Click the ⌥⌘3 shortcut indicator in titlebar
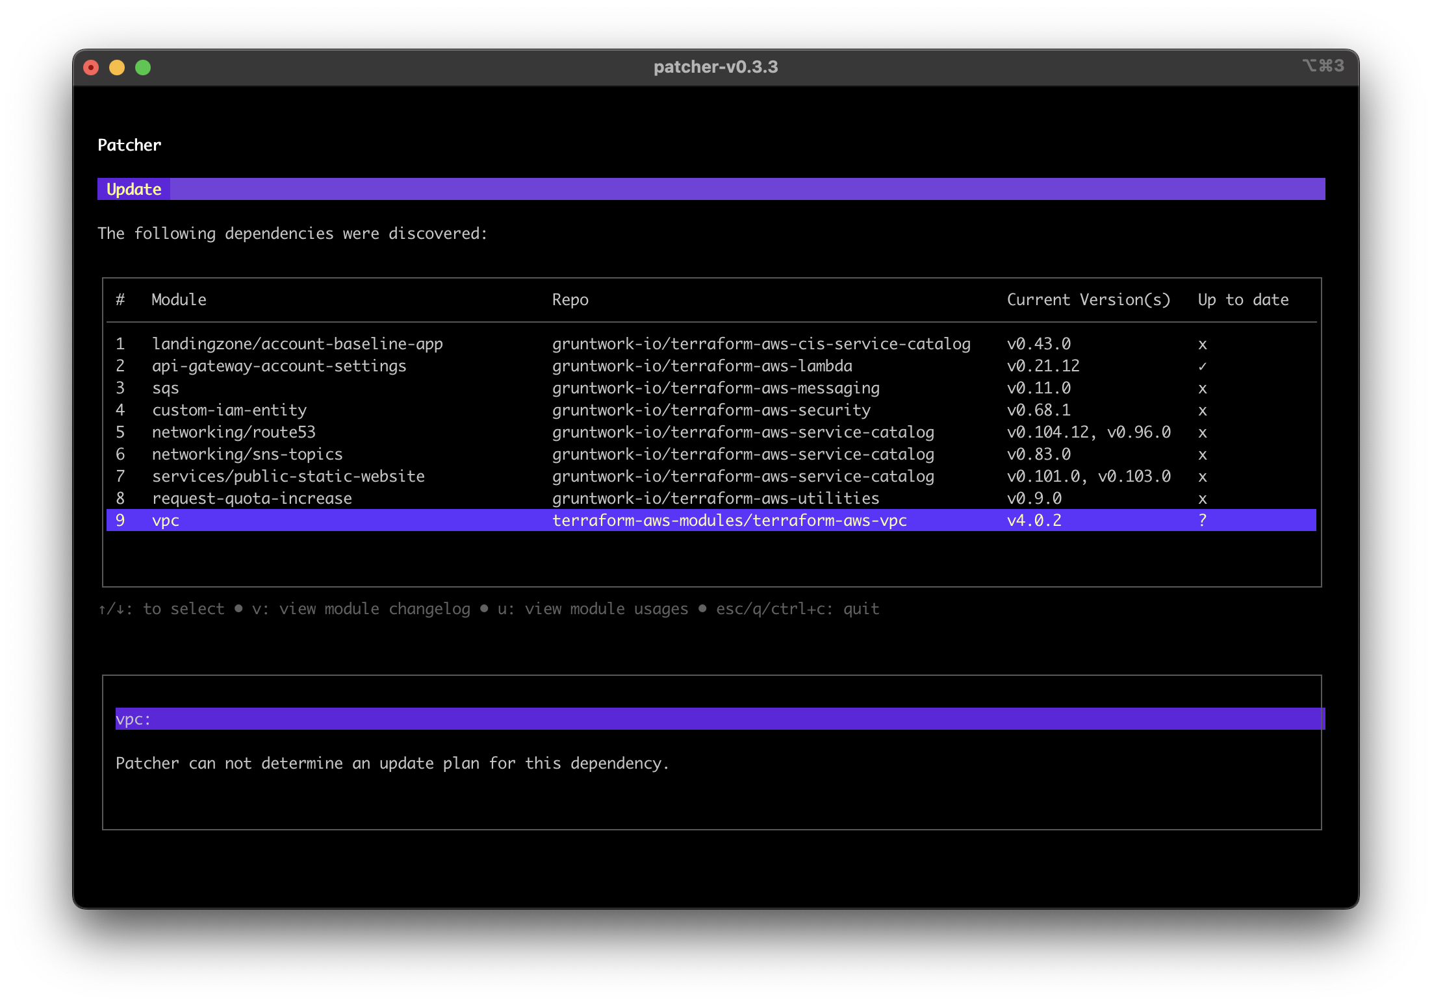Viewport: 1432px width, 1005px height. 1323,66
